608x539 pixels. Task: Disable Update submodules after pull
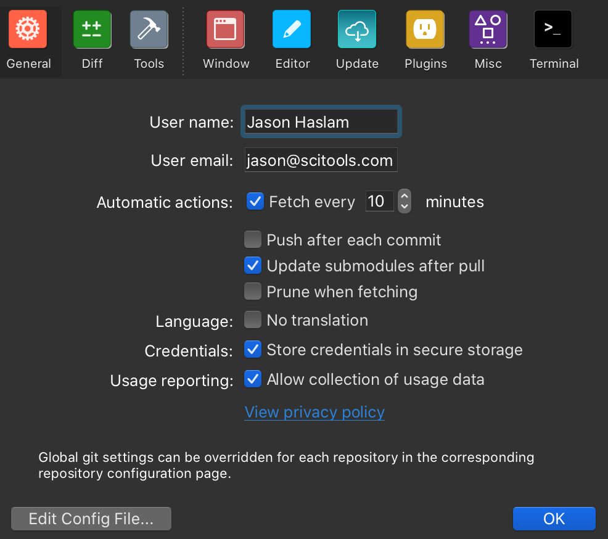point(253,265)
